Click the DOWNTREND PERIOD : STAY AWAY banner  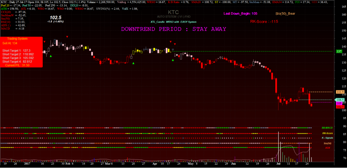(x=174, y=29)
